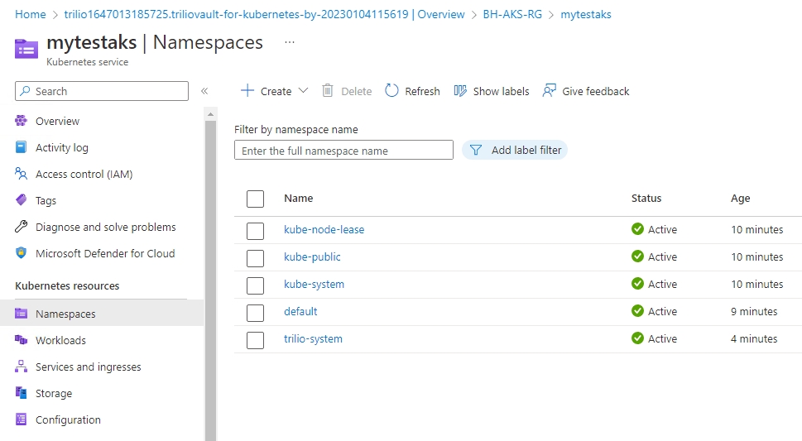The height and width of the screenshot is (441, 802).
Task: Collapse the sidebar with double chevron
Action: click(204, 91)
